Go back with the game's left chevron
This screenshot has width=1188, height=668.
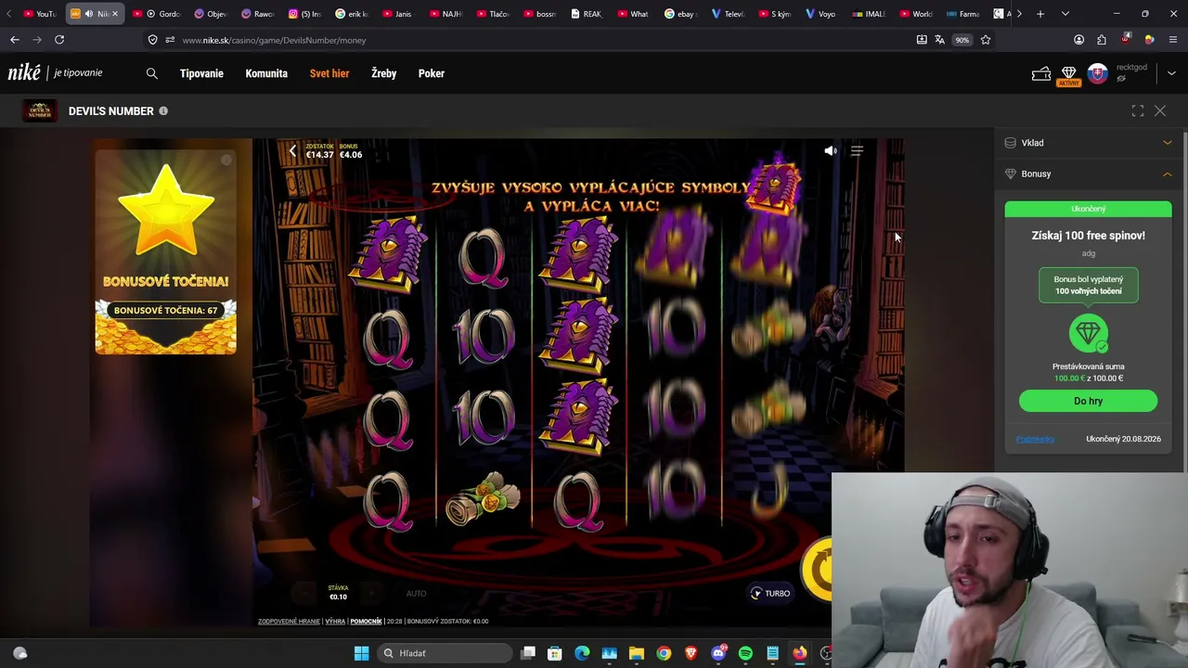point(292,150)
